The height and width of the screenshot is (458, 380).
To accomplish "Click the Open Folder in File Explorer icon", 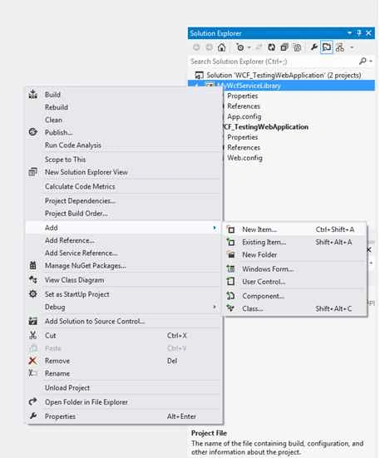I will pos(33,402).
